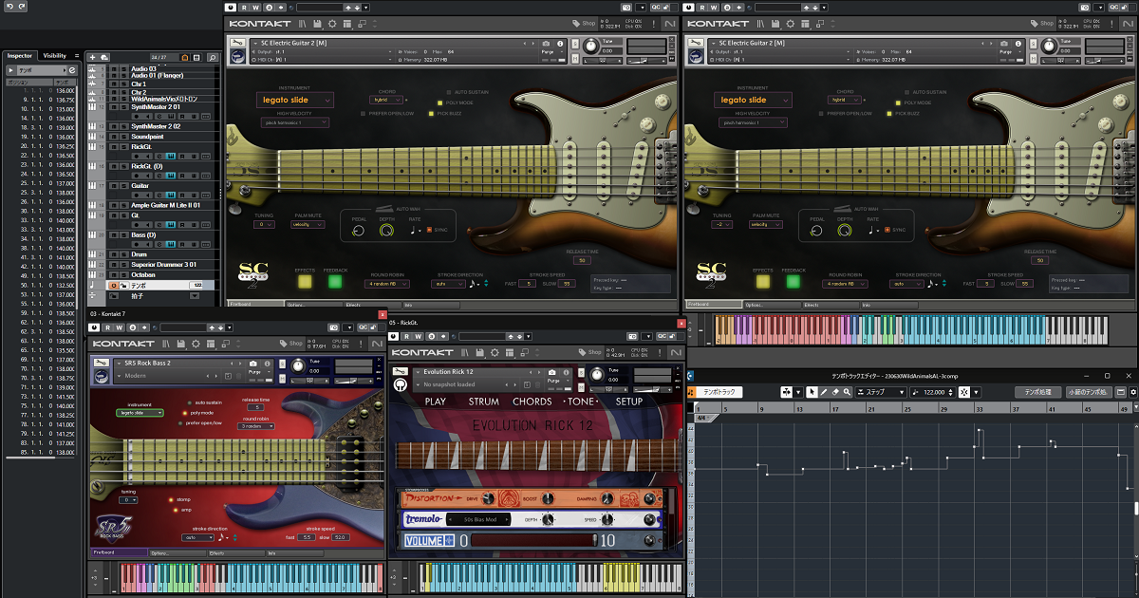Switch to CHORDS tab in Evolution Rick 12

[x=532, y=402]
